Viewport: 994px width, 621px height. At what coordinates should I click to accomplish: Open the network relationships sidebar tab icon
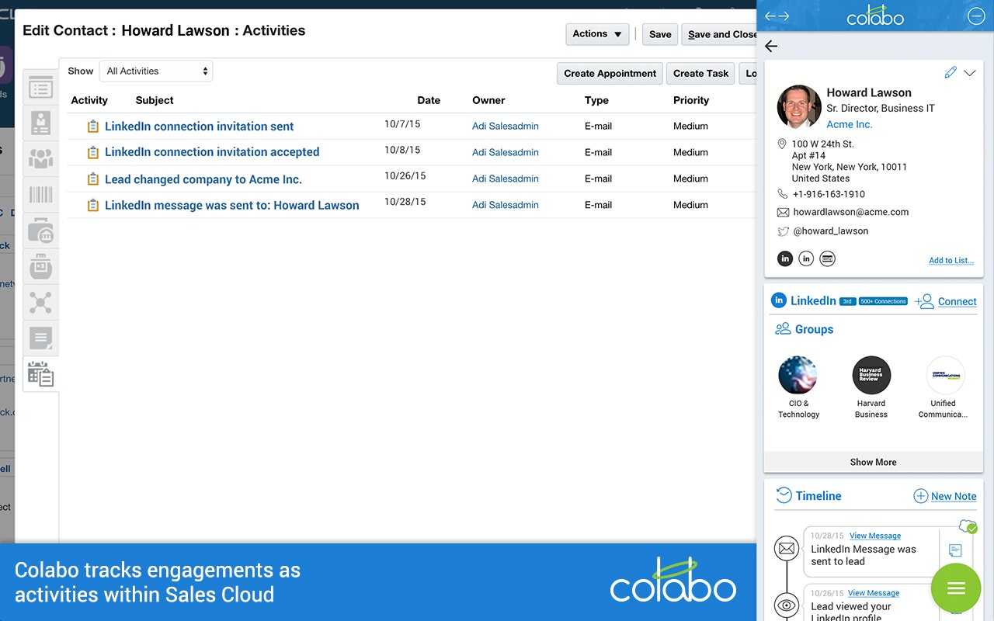point(40,301)
